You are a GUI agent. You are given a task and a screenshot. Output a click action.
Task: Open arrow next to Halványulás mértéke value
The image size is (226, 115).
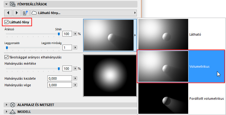click(x=75, y=69)
